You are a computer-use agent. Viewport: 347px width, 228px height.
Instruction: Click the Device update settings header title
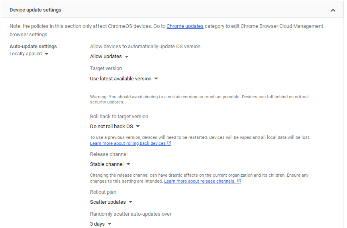click(x=35, y=10)
